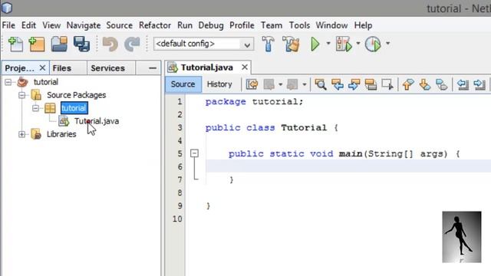Open the Tools menu
This screenshot has width=491, height=276.
pyautogui.click(x=299, y=25)
